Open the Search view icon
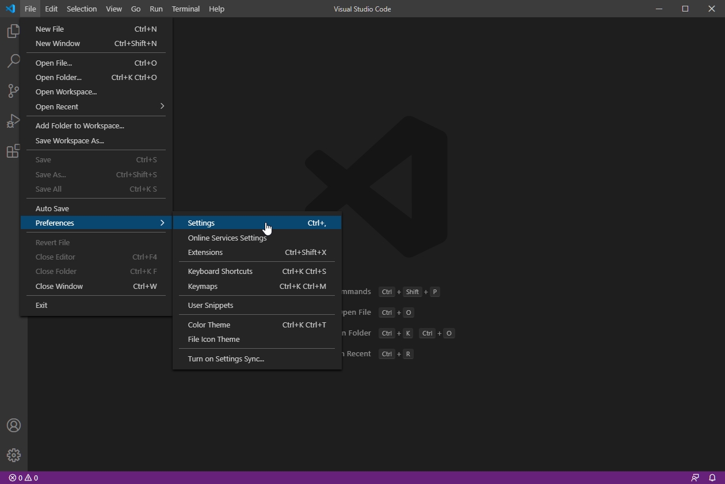The image size is (725, 484). (13, 61)
